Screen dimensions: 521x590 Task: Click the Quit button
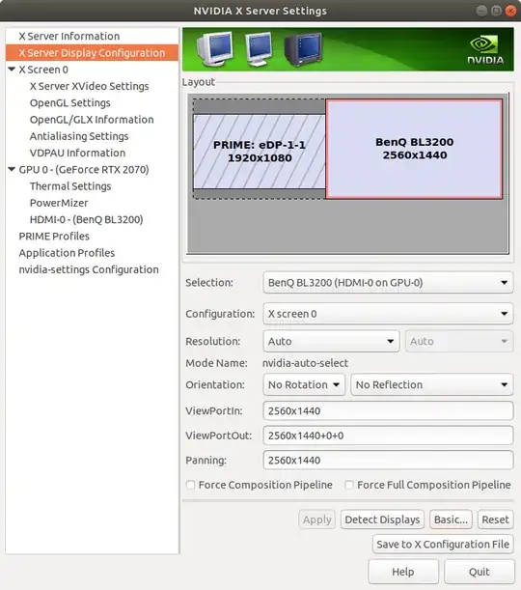tap(479, 572)
